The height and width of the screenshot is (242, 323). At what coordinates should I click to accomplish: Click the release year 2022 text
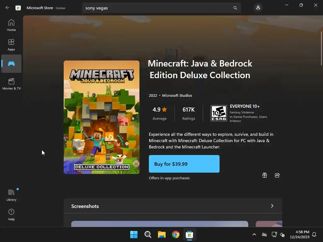coord(153,95)
